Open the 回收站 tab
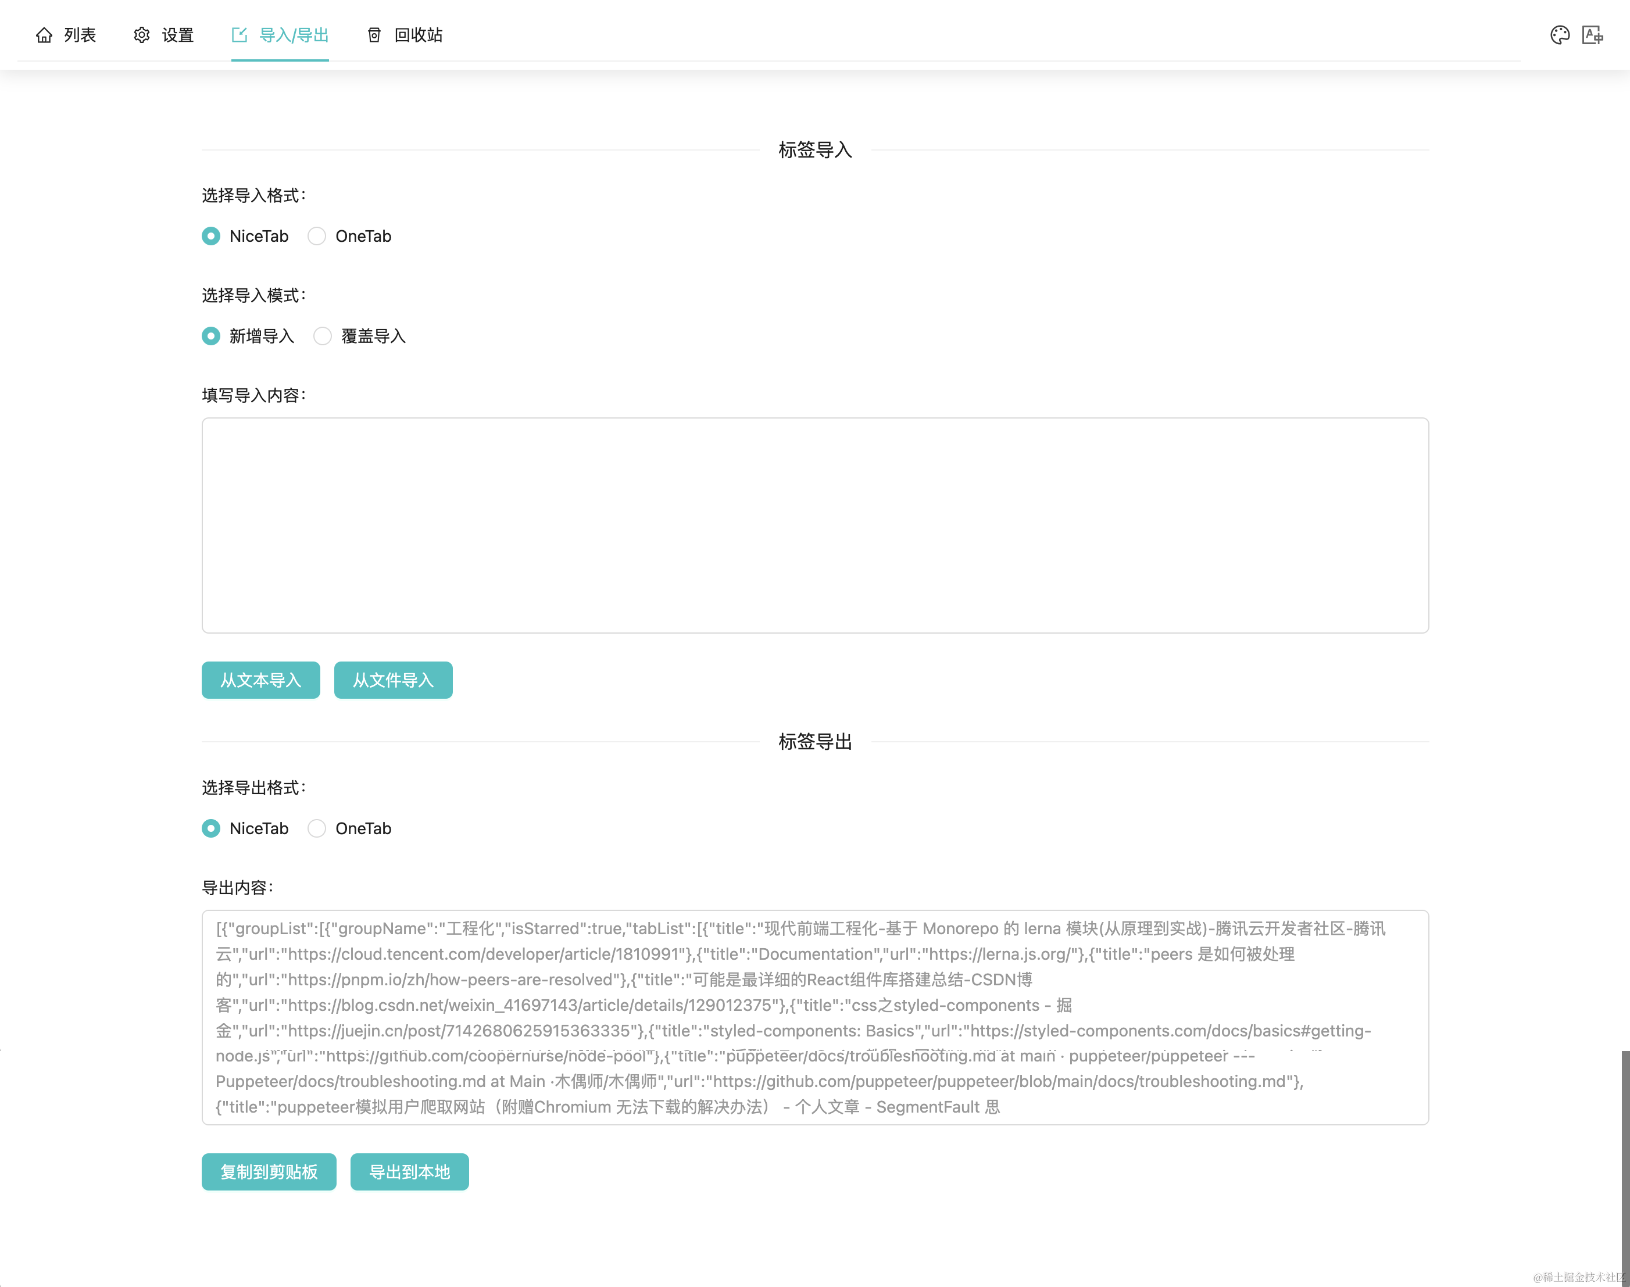This screenshot has width=1630, height=1287. click(x=418, y=35)
